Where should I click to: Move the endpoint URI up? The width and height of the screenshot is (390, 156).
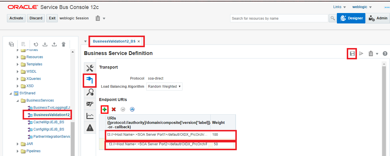(x=132, y=109)
